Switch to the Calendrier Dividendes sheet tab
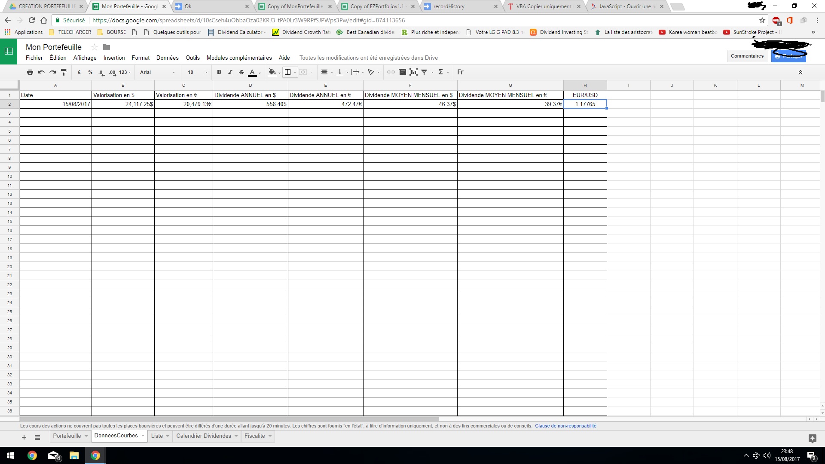 203,436
